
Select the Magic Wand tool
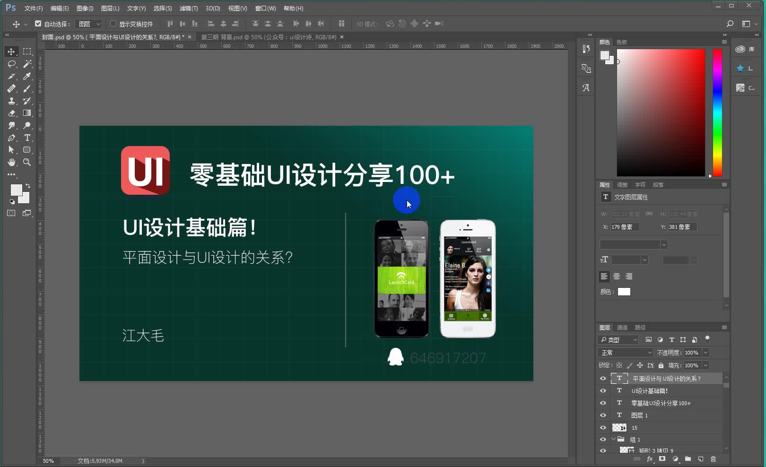[x=27, y=64]
